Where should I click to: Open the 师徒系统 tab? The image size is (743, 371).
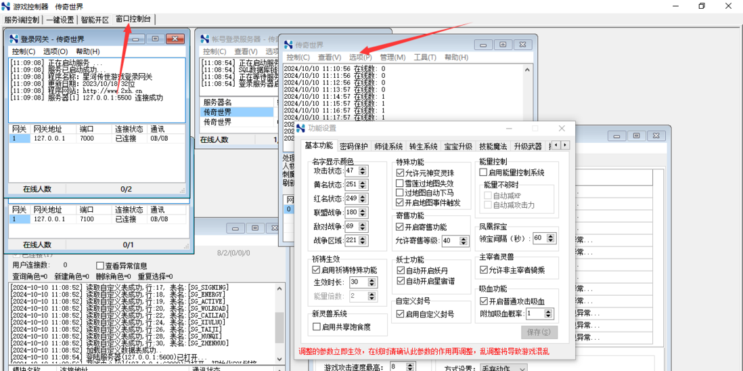pyautogui.click(x=388, y=146)
